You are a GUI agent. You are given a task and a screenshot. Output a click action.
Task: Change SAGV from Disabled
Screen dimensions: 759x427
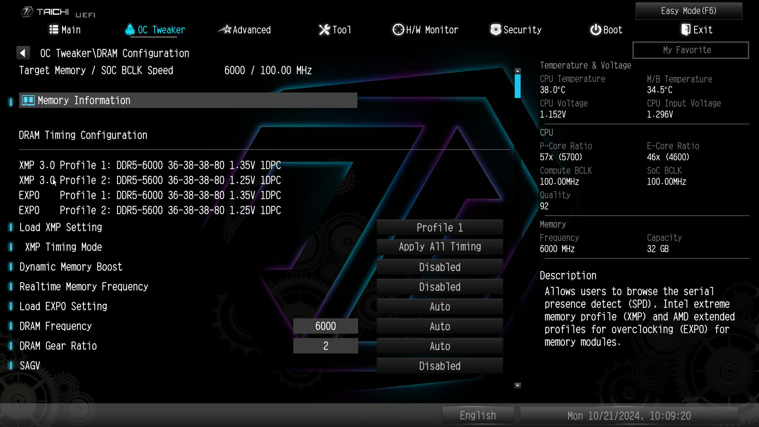pos(440,366)
